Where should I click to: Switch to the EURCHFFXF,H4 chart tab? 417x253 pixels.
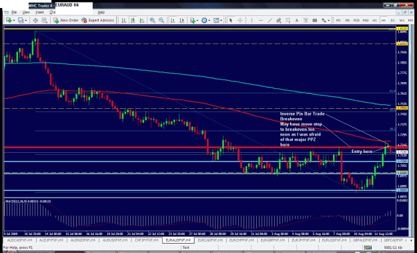coord(242,240)
